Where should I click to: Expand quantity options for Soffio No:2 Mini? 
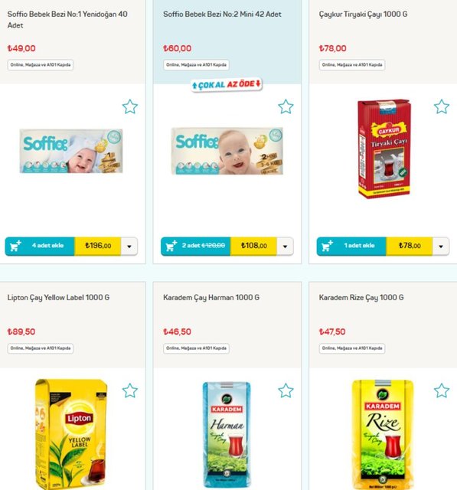[285, 247]
